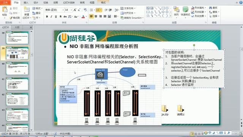Open the Layout (版式) dropdown

point(37,8)
